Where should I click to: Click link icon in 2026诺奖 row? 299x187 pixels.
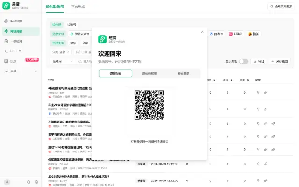[x=266, y=180]
